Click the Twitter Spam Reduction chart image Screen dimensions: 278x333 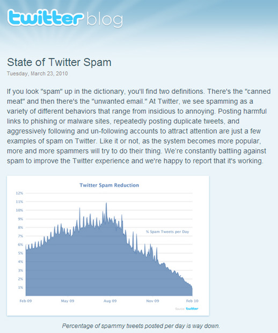(x=108, y=245)
